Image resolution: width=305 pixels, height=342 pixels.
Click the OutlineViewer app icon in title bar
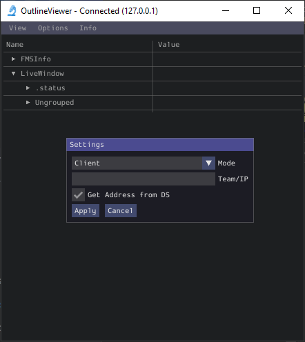pyautogui.click(x=12, y=11)
